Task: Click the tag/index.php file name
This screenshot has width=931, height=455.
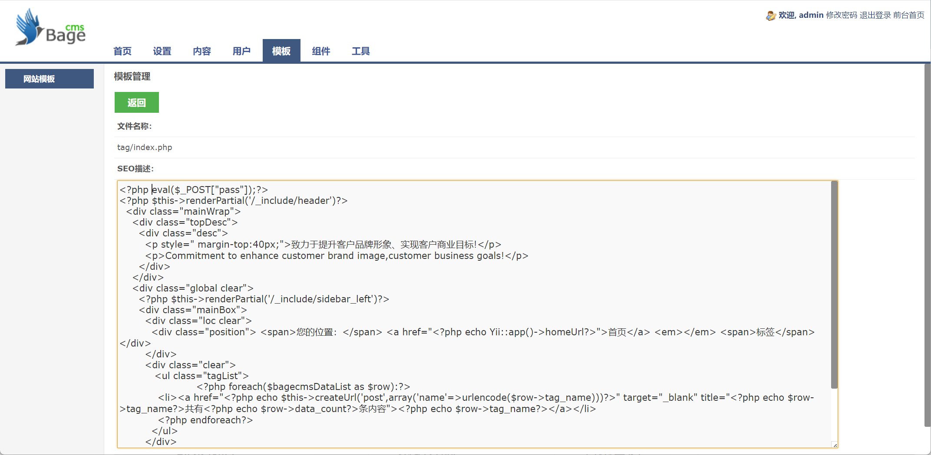Action: pos(144,147)
